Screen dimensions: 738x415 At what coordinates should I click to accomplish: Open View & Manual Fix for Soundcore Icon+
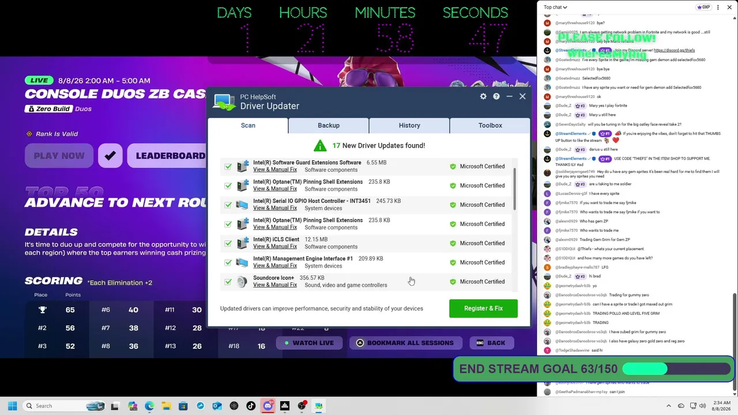click(275, 285)
